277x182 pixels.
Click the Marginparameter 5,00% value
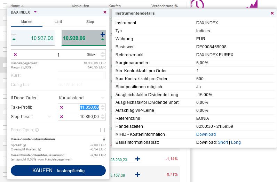202,63
